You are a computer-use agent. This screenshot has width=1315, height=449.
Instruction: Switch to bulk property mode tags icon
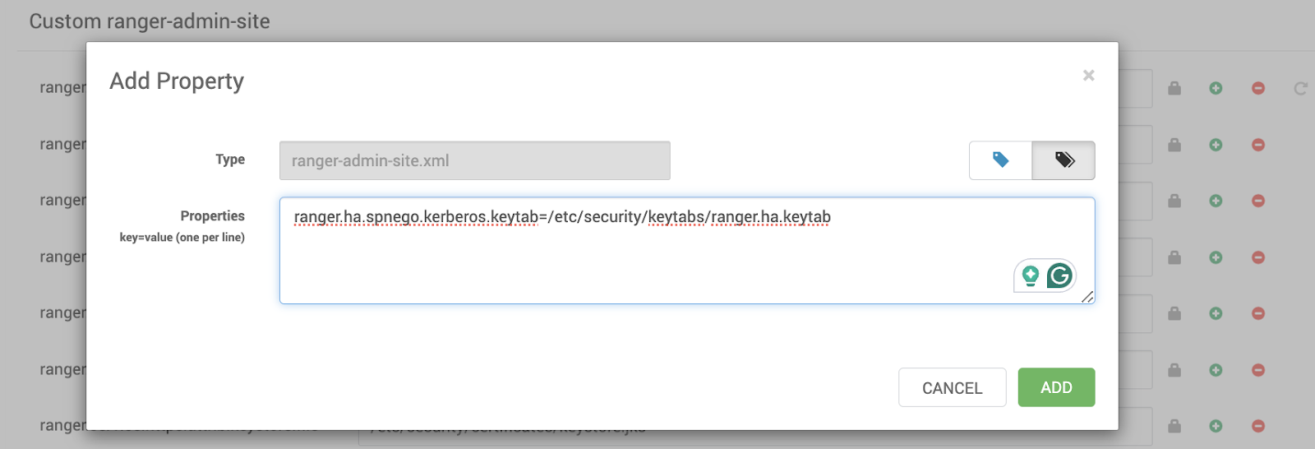(x=1064, y=160)
